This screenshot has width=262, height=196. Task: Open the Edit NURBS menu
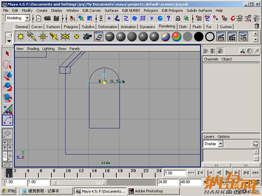pos(131,11)
